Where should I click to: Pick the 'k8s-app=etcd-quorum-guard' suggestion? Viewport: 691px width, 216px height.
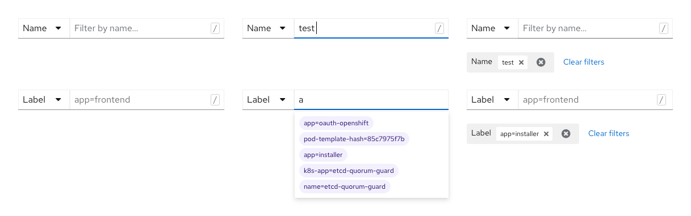349,171
